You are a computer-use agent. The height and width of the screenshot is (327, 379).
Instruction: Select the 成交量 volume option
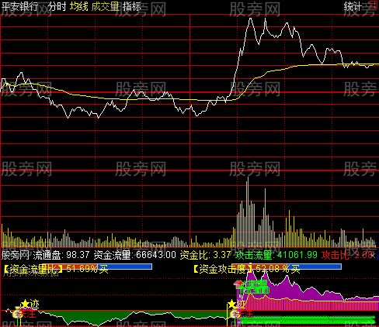tap(105, 6)
